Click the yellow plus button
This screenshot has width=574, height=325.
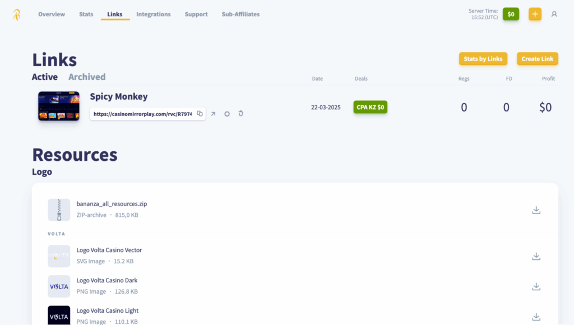pos(535,14)
